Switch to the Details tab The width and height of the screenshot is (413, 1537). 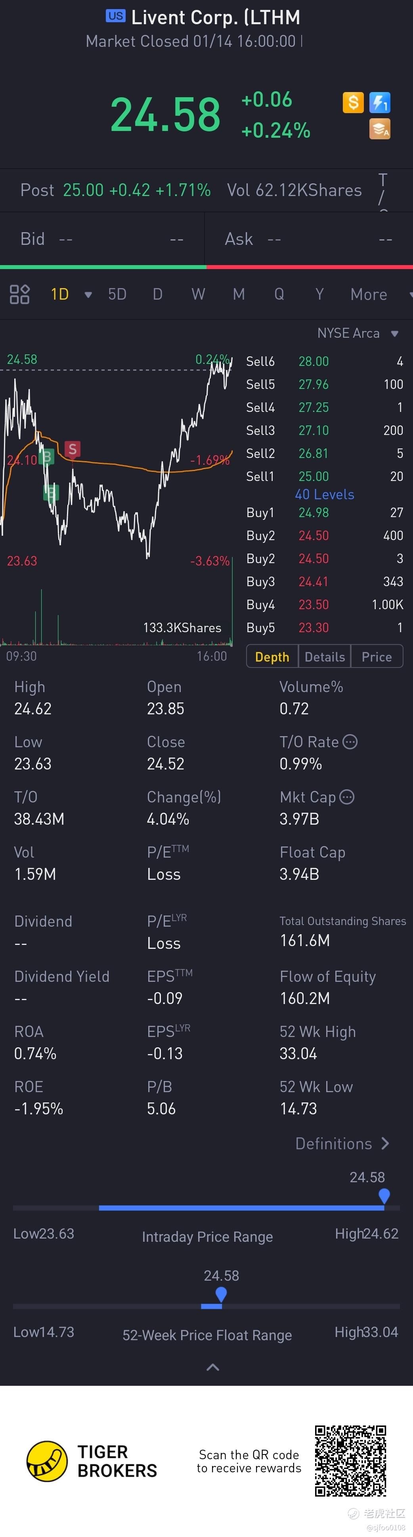[x=325, y=657]
